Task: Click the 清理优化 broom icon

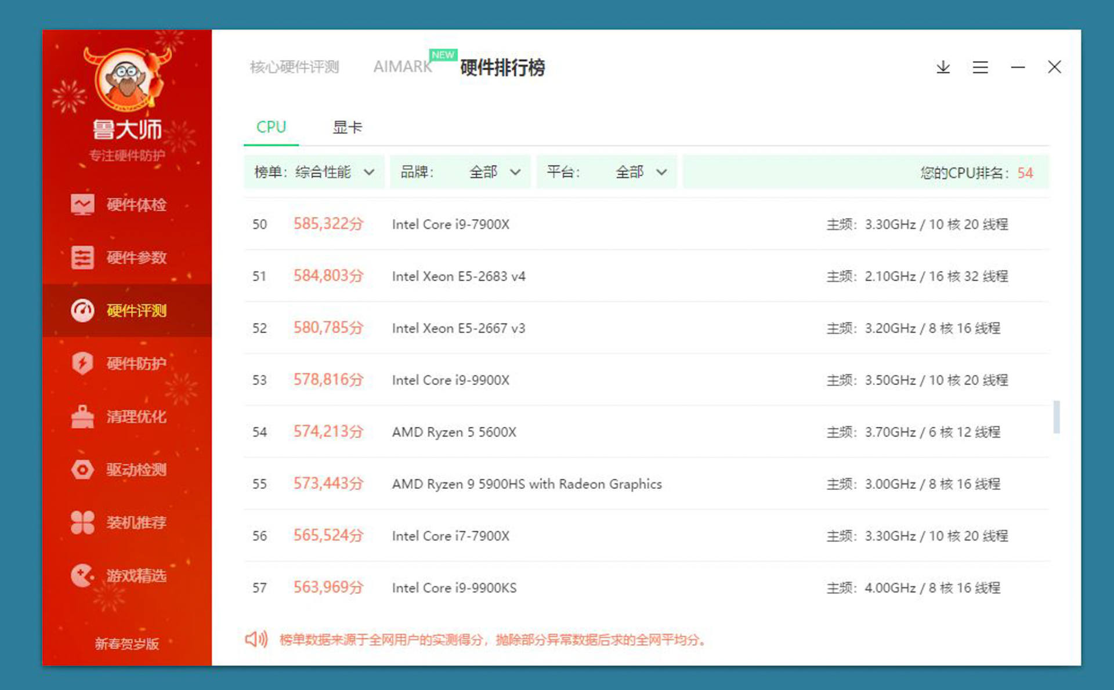Action: [82, 416]
